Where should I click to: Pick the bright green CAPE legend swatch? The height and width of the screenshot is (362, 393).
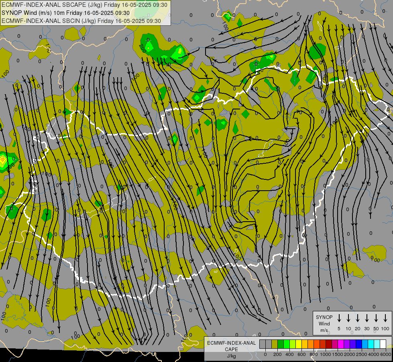point(287,344)
